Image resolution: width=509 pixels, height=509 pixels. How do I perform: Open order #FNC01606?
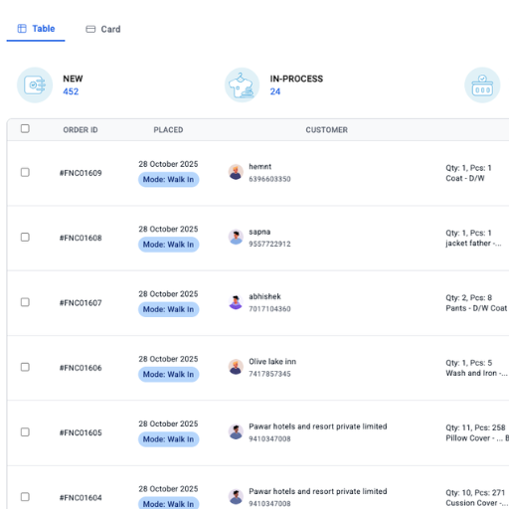pyautogui.click(x=81, y=368)
